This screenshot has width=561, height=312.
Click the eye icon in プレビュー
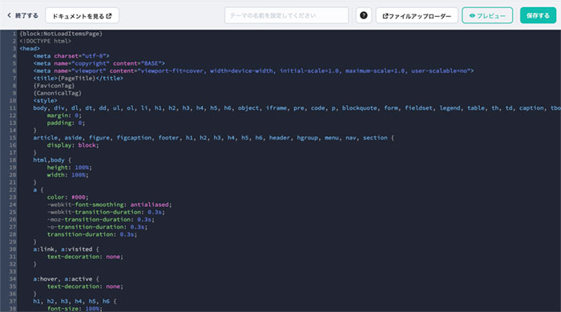472,16
